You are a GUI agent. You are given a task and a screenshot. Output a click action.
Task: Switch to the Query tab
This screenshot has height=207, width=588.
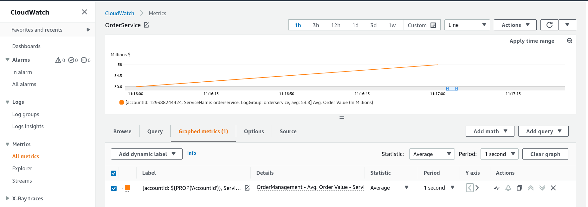coord(155,131)
